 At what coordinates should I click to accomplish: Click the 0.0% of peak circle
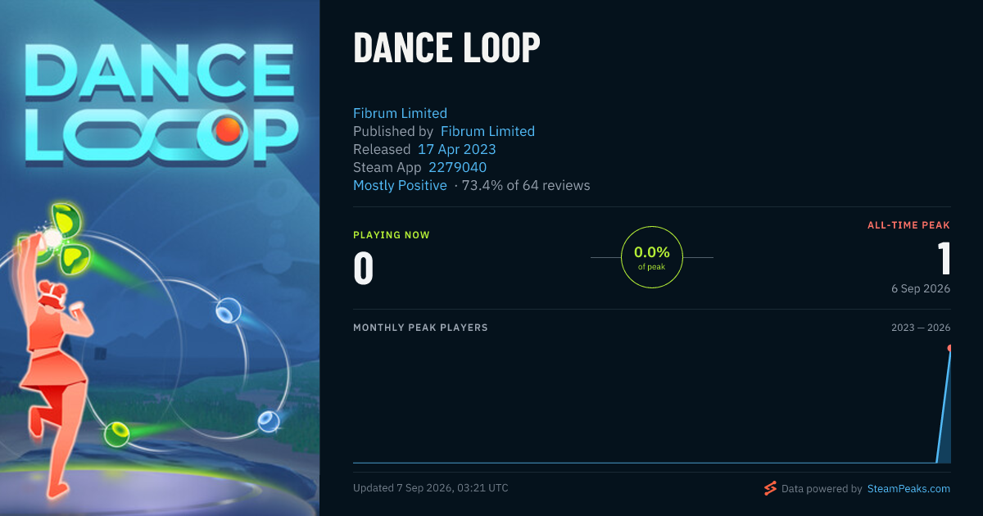tap(652, 257)
